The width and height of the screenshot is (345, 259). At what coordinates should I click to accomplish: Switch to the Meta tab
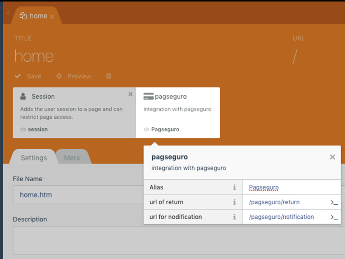[x=72, y=158]
